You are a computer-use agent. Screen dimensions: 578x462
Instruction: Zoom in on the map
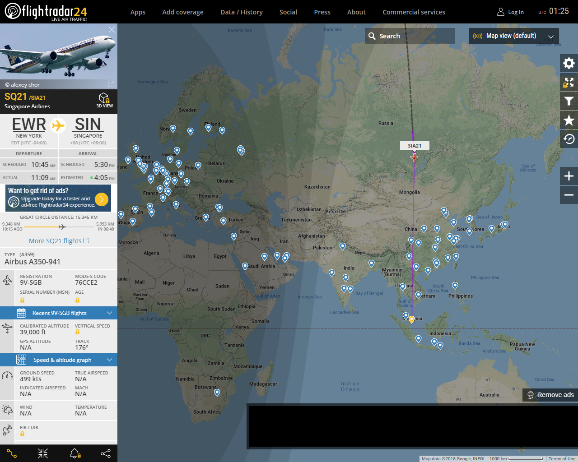point(569,176)
